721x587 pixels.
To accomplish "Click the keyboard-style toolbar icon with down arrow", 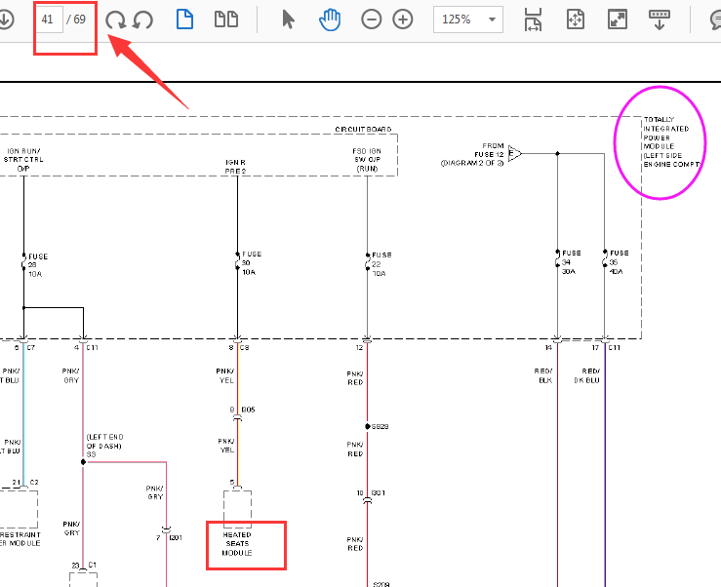I will 660,20.
